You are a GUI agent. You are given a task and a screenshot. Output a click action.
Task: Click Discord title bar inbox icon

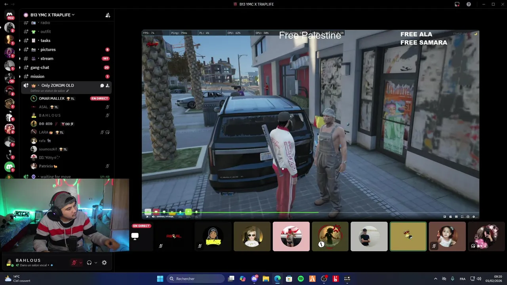click(x=457, y=4)
